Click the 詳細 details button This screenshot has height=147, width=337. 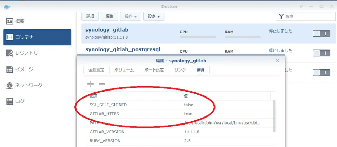tap(90, 16)
